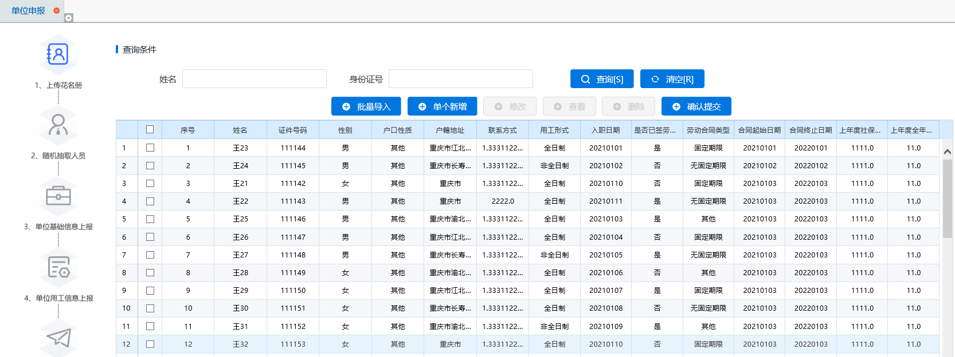Select the 111153 ID cell
The image size is (955, 357).
(x=293, y=344)
